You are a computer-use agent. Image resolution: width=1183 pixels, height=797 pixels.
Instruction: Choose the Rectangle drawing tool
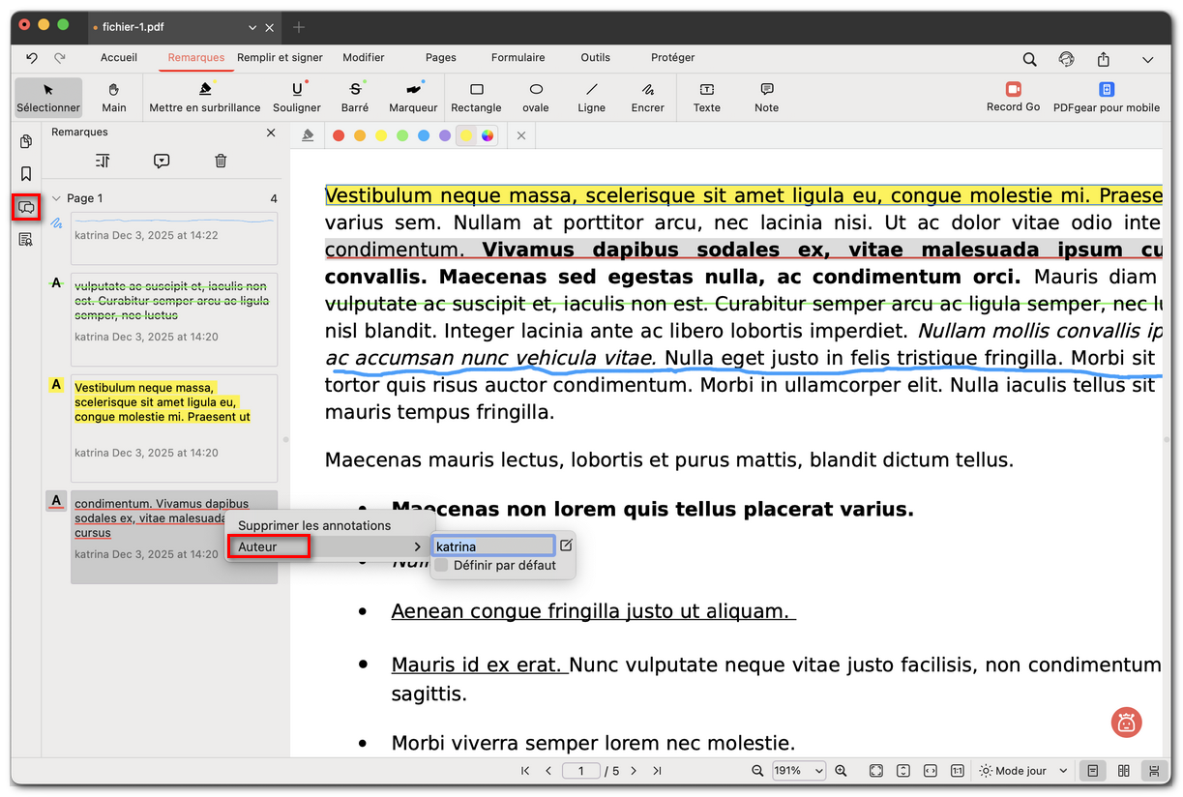[476, 97]
